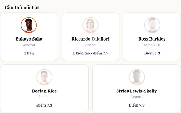
Task: Click Bukayo Saka's avatar photo
Action: point(29,25)
